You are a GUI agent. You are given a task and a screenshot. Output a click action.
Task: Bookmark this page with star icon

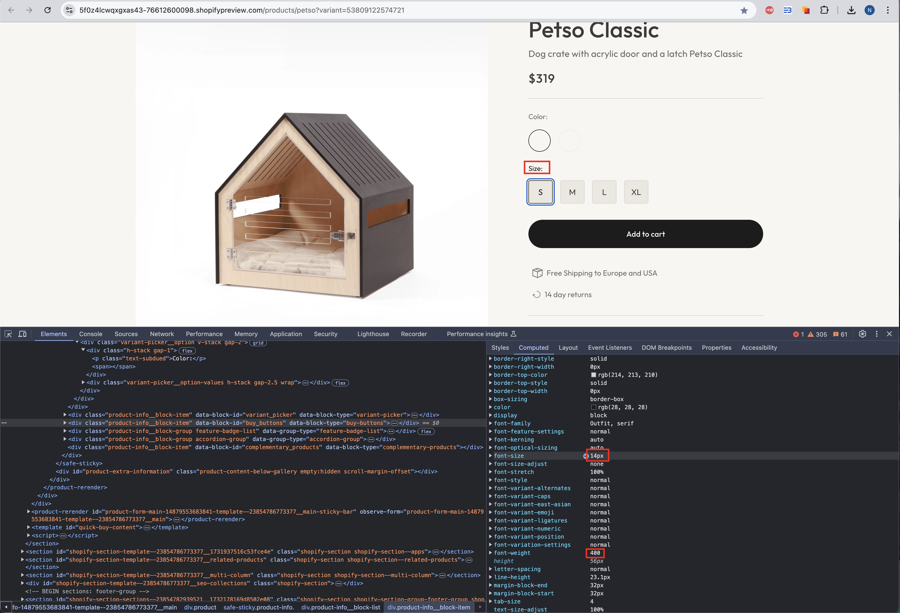point(744,10)
